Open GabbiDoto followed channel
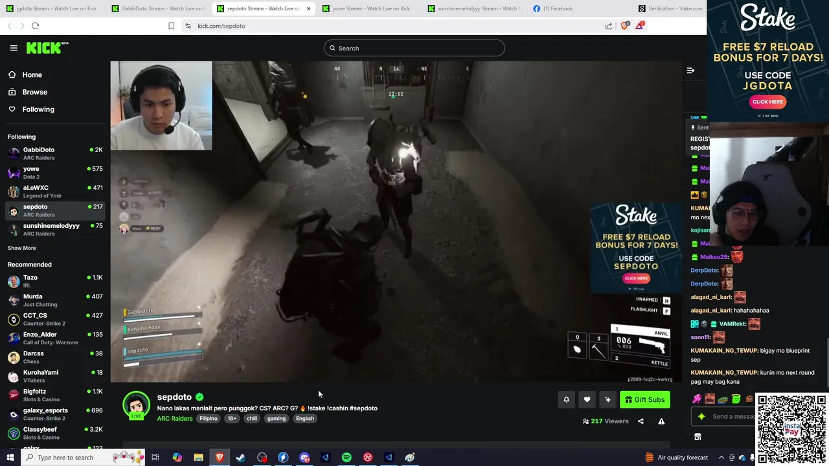Image resolution: width=829 pixels, height=466 pixels. (55, 153)
